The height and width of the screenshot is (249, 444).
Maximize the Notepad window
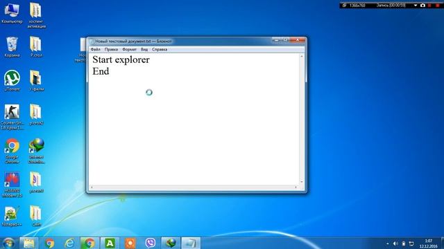pyautogui.click(x=285, y=40)
